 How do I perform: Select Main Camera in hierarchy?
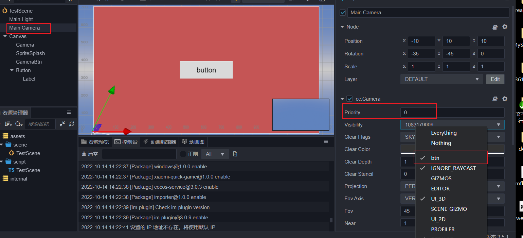pyautogui.click(x=24, y=28)
